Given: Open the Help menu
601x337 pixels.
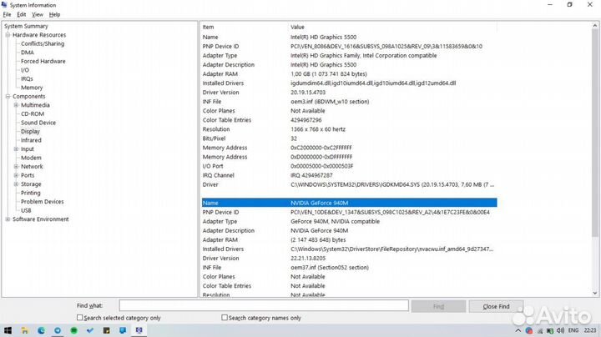Looking at the screenshot, I should [x=54, y=14].
